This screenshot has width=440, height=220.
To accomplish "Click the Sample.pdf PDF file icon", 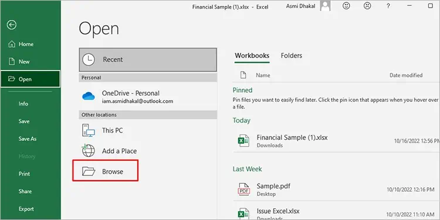I will tap(243, 189).
